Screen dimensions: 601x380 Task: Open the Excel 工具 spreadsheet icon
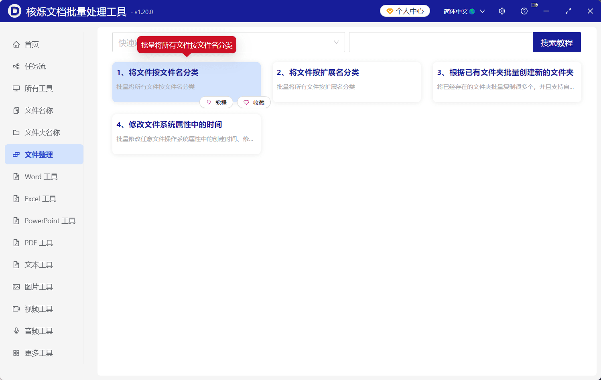(x=16, y=198)
